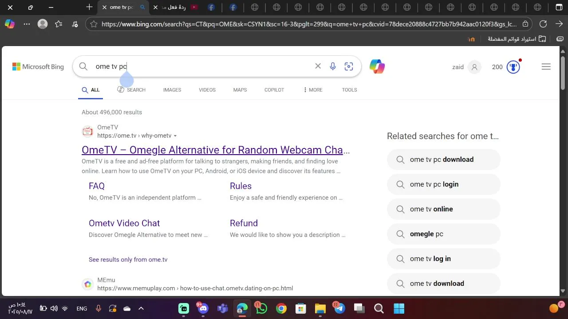The height and width of the screenshot is (319, 568).
Task: Open Edge favorites list icon
Action: coord(59,24)
